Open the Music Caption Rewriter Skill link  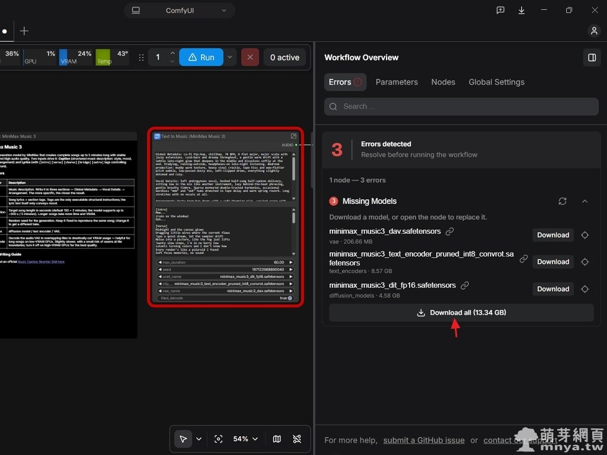(41, 262)
